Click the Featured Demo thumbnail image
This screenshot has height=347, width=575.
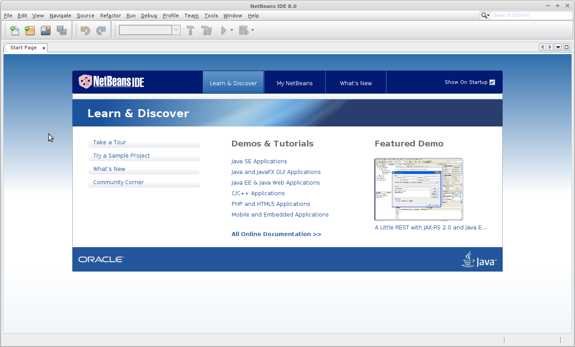click(x=419, y=189)
